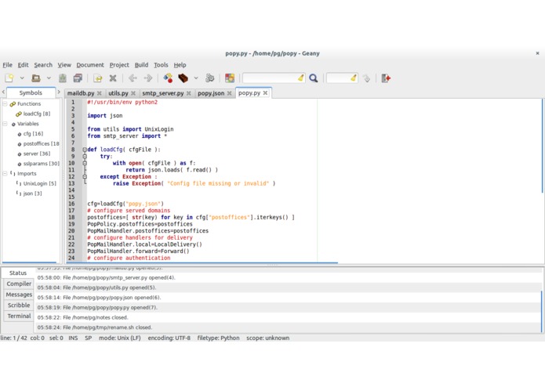545x387 pixels.
Task: Open the color chooser from the toolbar
Action: (x=230, y=78)
